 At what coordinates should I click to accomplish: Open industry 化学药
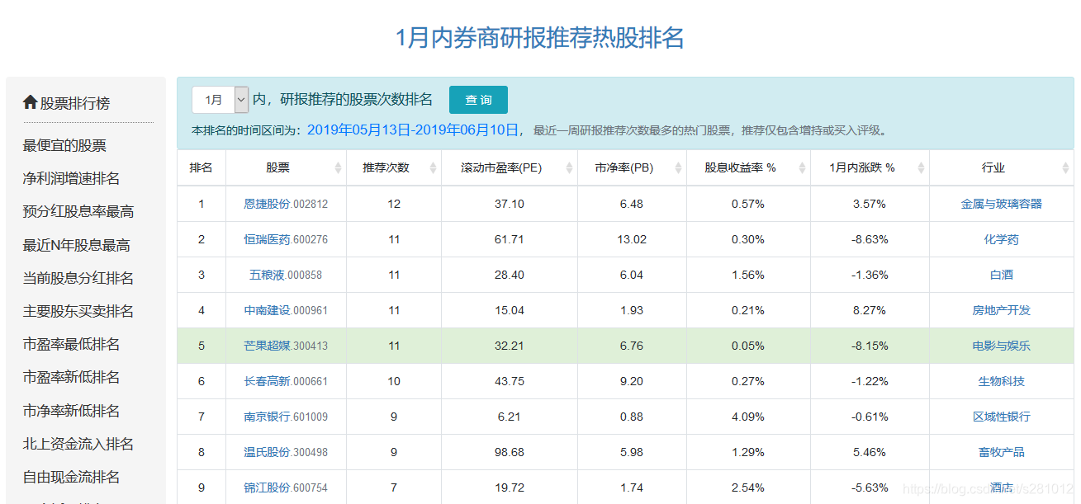(x=1001, y=239)
